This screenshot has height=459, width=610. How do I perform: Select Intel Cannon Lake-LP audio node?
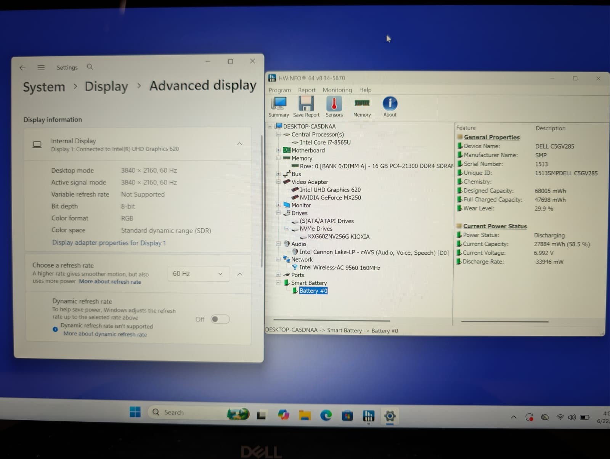374,252
